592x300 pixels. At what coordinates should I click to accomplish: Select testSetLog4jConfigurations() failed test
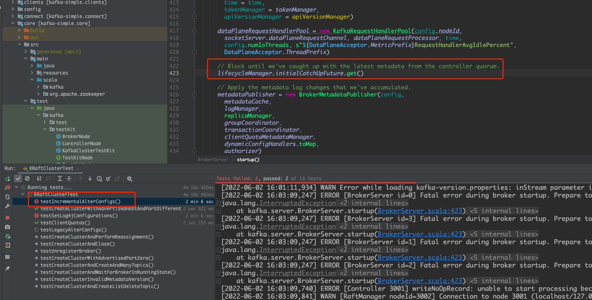click(79, 216)
